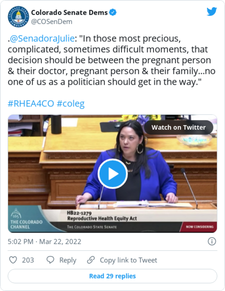Click the reply speech bubble icon
Image resolution: width=225 pixels, height=291 pixels.
pos(50,260)
